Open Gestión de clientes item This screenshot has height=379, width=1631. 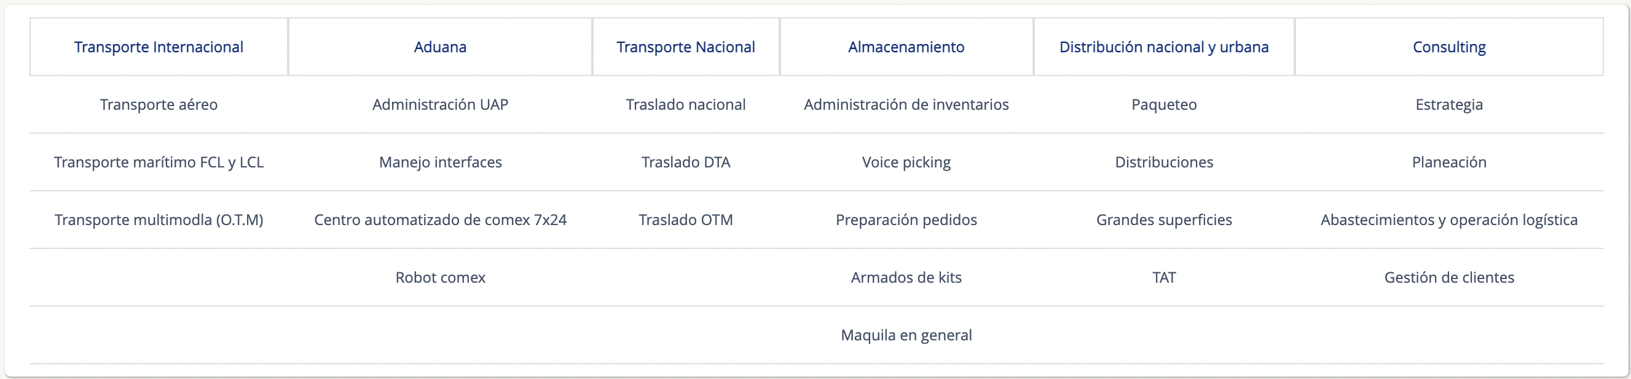(x=1448, y=277)
